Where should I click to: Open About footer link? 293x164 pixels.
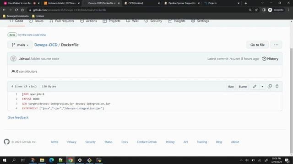(235, 142)
